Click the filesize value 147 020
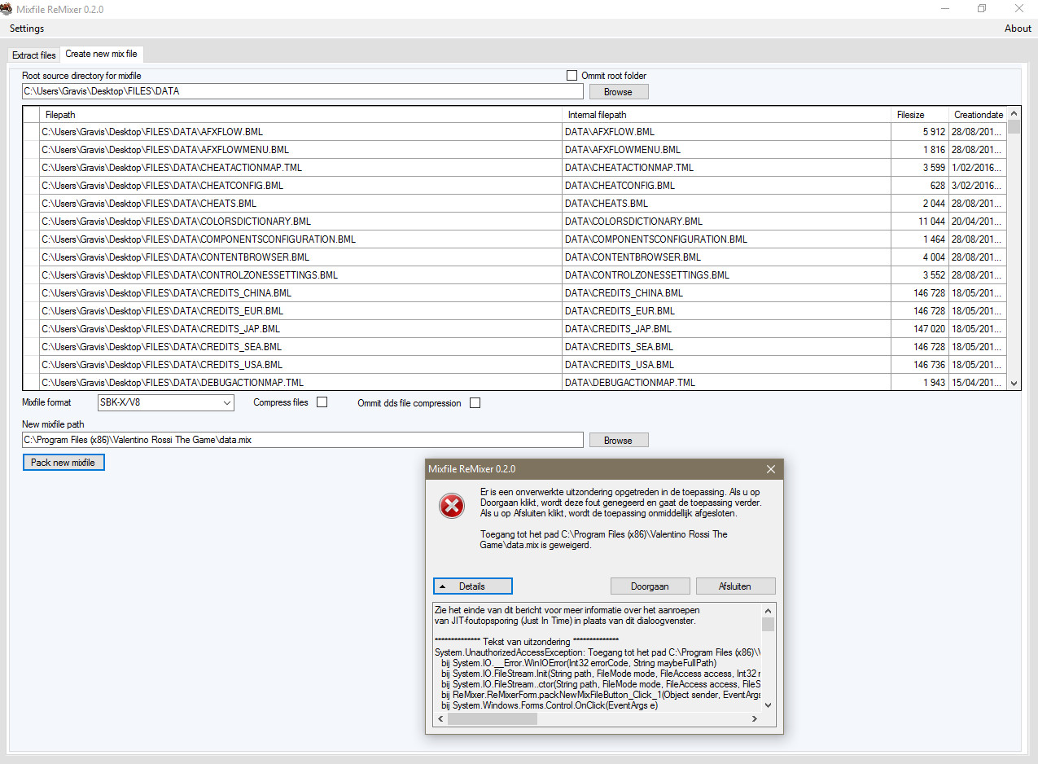 click(x=920, y=329)
